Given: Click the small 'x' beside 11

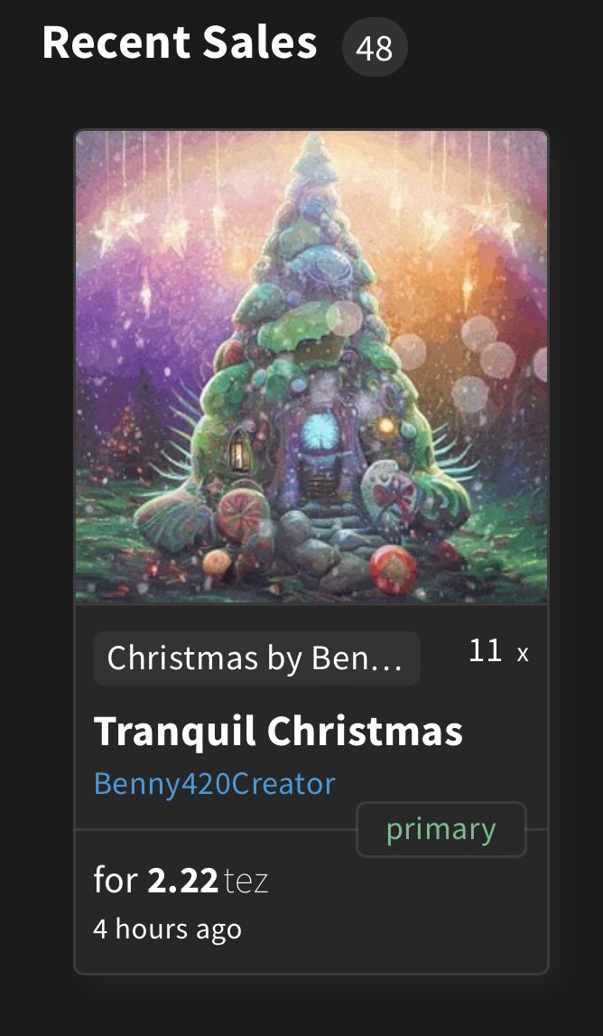Looking at the screenshot, I should click(x=523, y=654).
